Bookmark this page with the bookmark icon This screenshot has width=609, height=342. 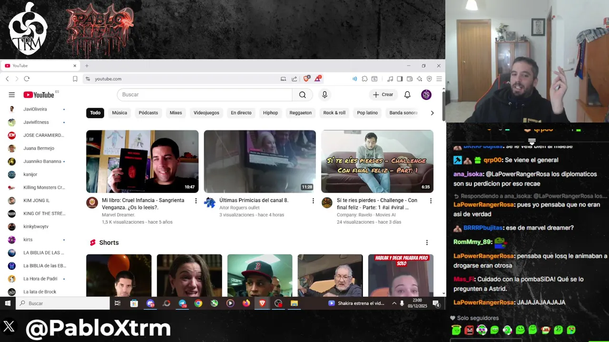point(75,79)
